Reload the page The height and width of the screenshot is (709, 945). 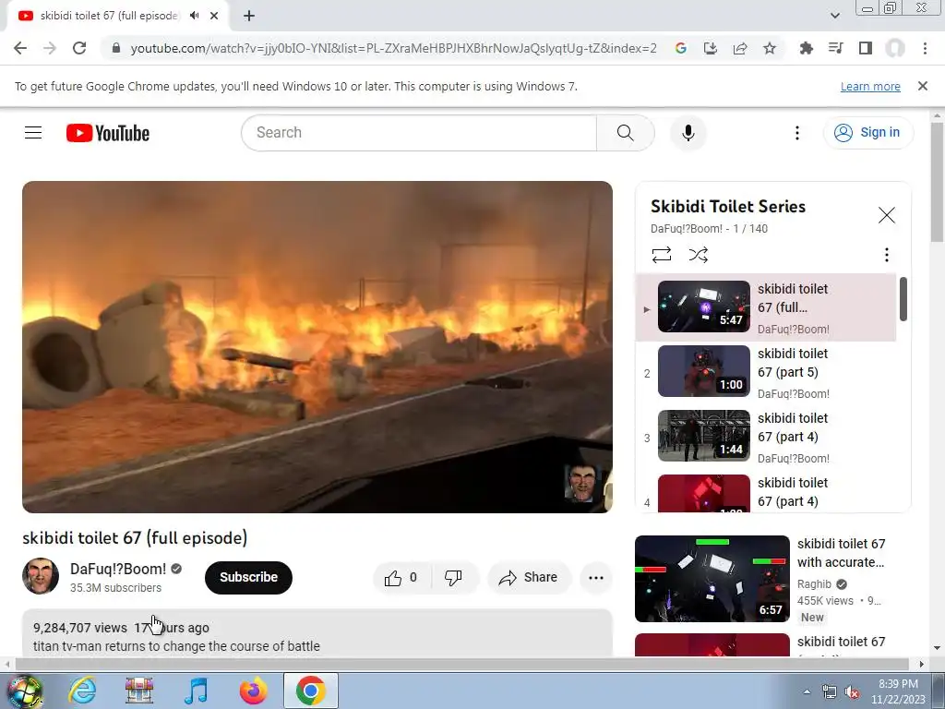pos(79,48)
